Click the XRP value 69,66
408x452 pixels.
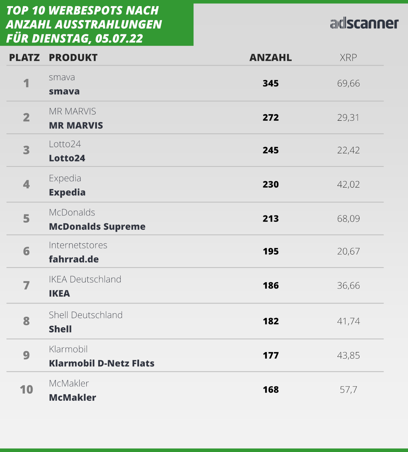[348, 84]
